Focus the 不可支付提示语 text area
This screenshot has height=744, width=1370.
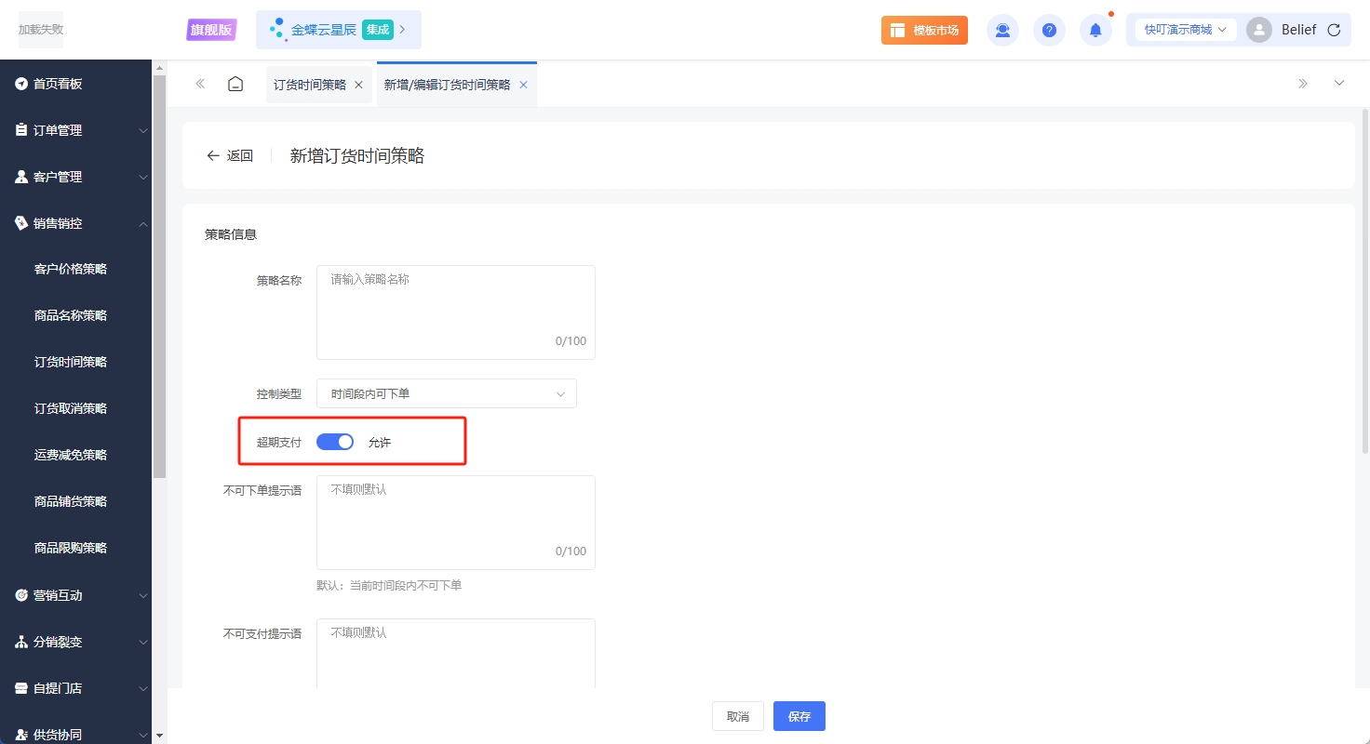[456, 654]
